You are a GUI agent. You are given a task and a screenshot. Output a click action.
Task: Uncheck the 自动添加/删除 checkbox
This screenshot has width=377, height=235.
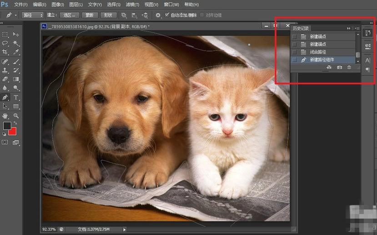coord(167,15)
